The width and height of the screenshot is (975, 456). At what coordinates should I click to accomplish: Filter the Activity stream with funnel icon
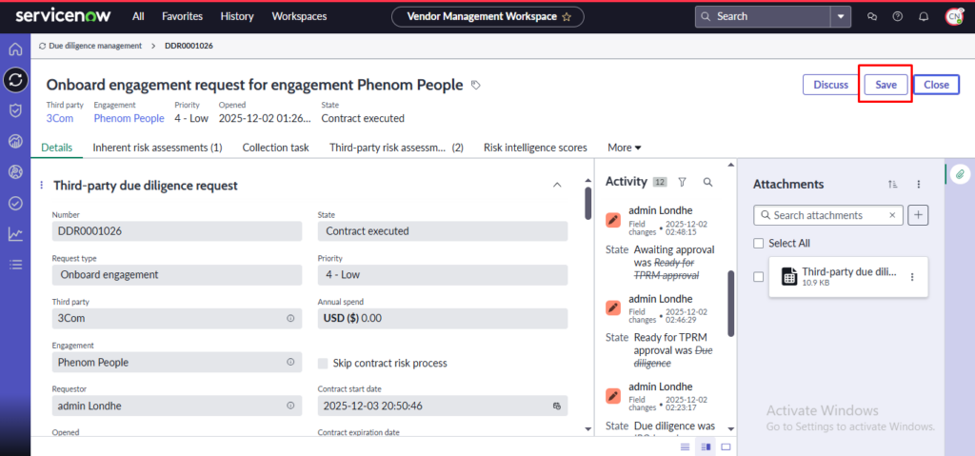(x=682, y=182)
